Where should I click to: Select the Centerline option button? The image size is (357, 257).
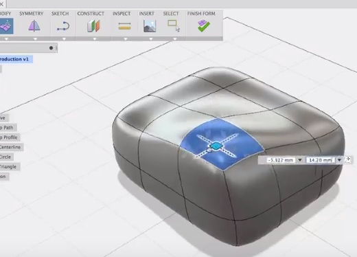click(12, 147)
